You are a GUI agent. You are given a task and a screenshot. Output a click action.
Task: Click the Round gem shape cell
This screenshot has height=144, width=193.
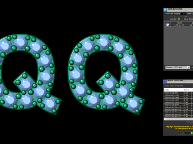(x=179, y=23)
